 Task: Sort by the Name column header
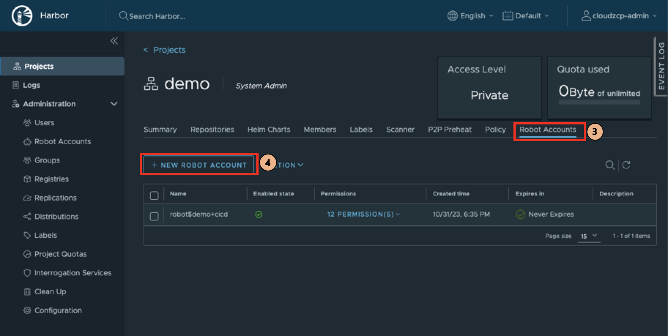pyautogui.click(x=178, y=194)
